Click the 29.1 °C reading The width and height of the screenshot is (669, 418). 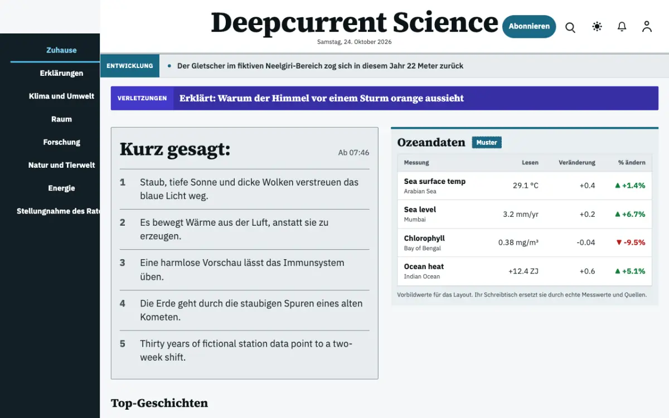pos(526,186)
